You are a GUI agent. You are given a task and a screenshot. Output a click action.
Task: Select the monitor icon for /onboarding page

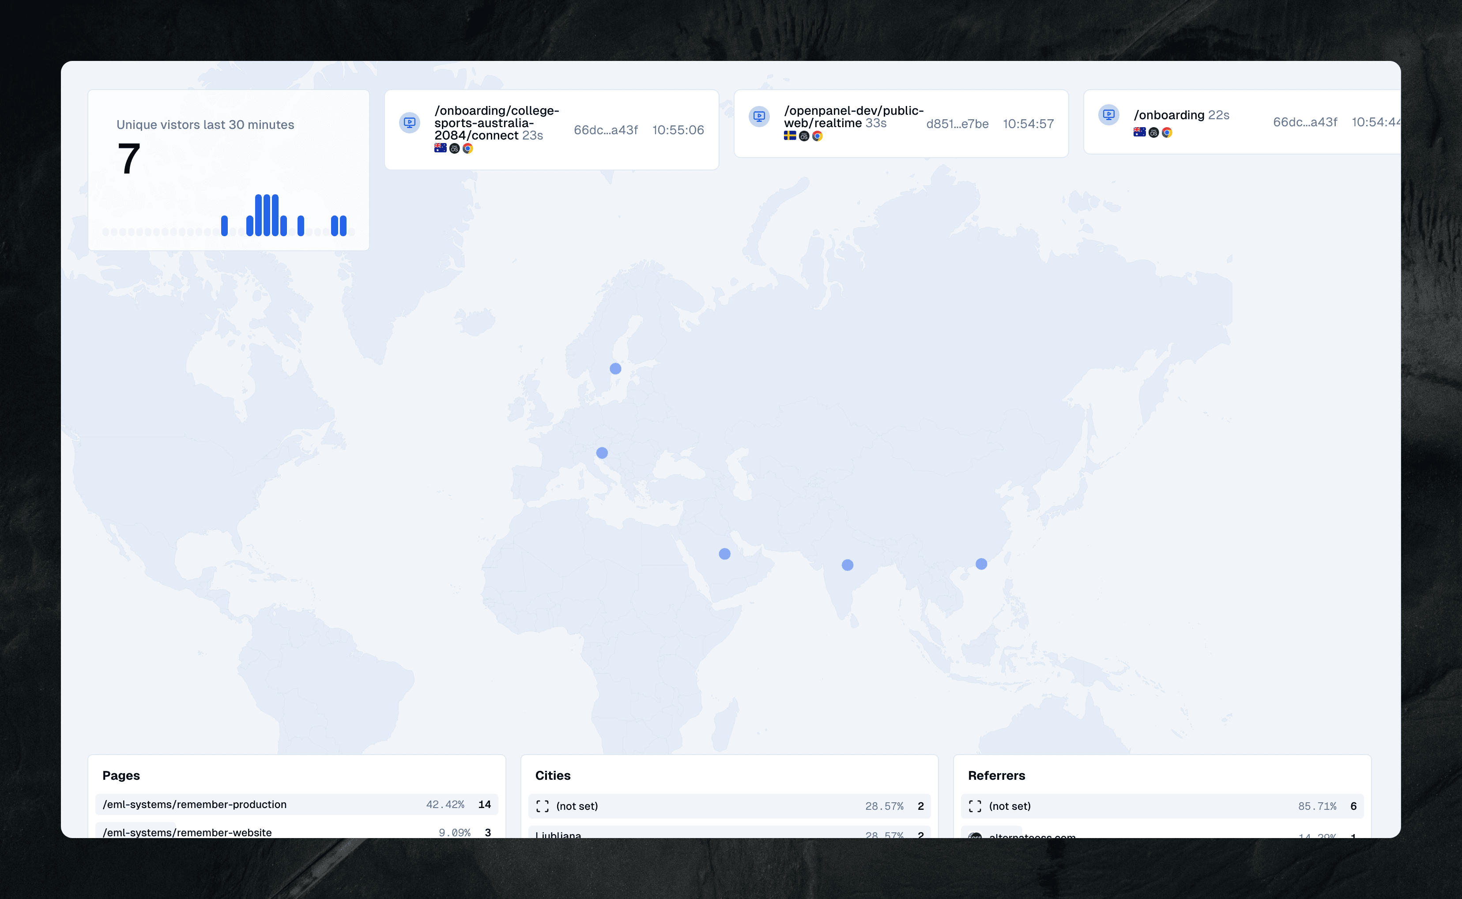click(1110, 117)
